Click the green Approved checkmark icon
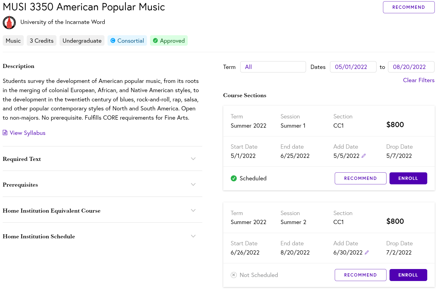The image size is (439, 295). coord(155,40)
